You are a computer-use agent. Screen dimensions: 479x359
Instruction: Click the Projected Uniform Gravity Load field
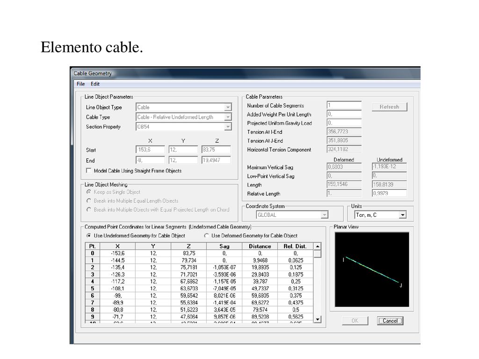344,123
